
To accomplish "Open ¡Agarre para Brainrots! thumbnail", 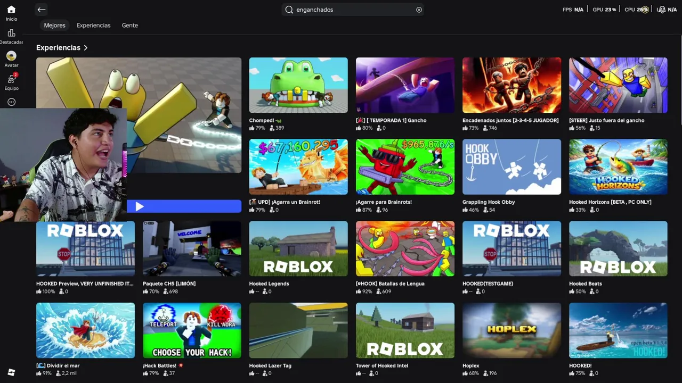I will [x=405, y=167].
